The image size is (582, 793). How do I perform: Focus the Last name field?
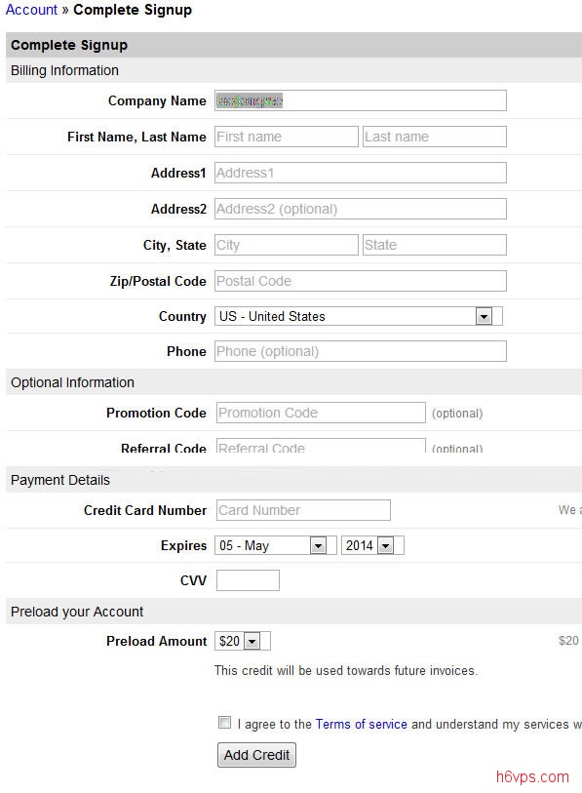coord(435,137)
